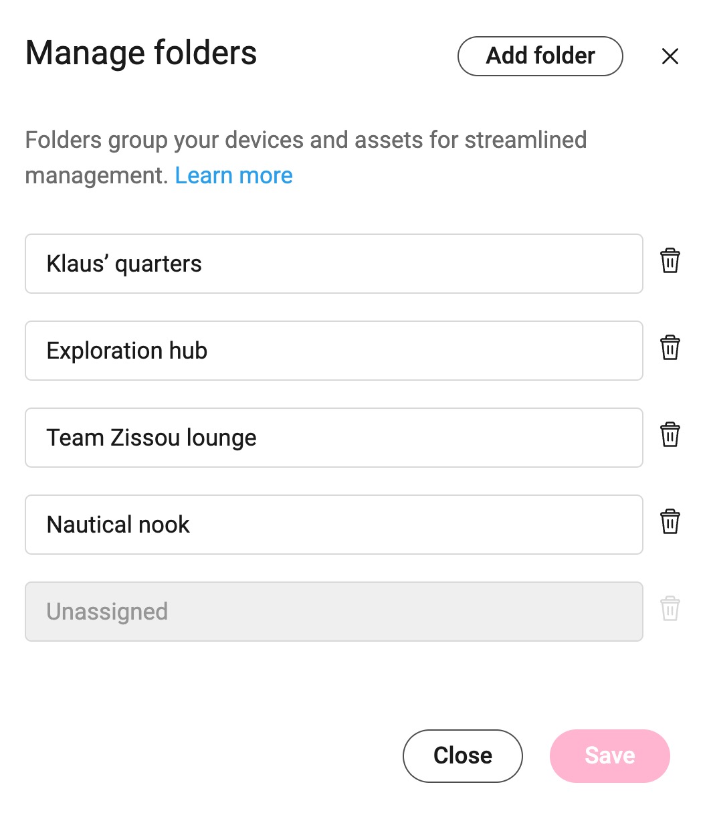Focus the Nautical nook folder name field
Screen dimensions: 709x815
(x=333, y=525)
